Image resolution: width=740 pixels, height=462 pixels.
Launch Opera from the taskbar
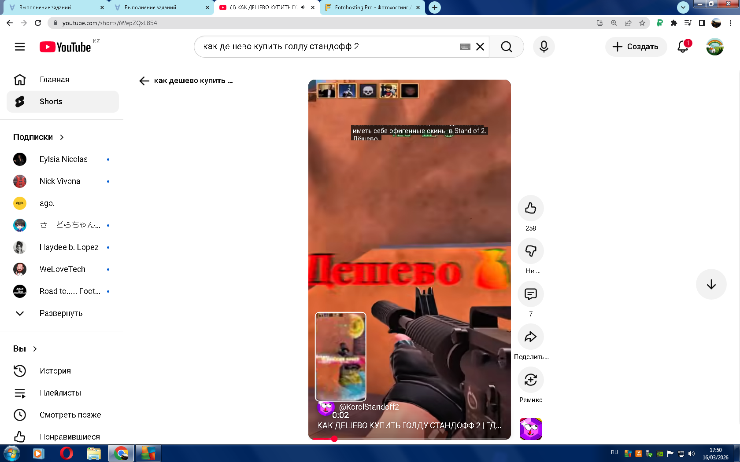click(66, 453)
